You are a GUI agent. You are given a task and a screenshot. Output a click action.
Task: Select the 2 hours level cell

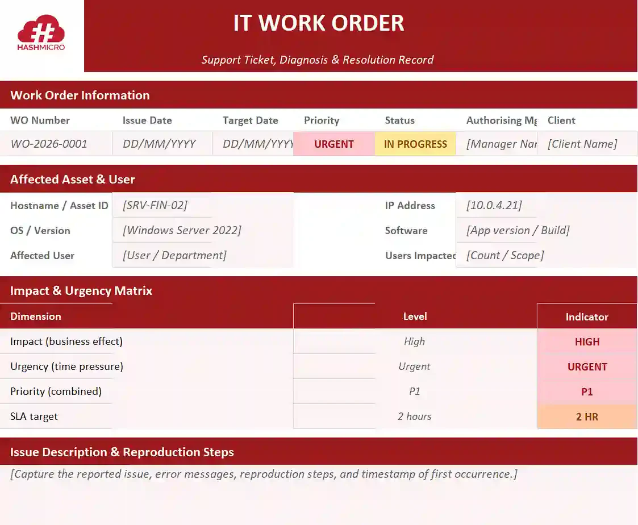pos(415,416)
